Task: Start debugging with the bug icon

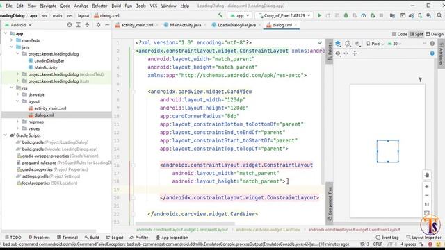Action: pyautogui.click(x=346, y=15)
